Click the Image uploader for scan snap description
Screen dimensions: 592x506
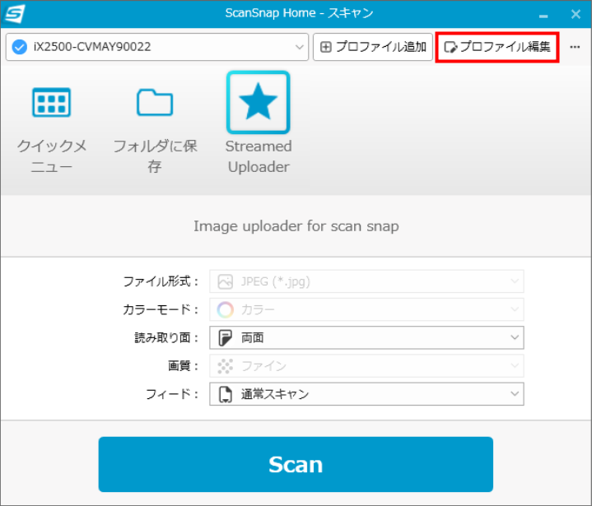pyautogui.click(x=296, y=225)
